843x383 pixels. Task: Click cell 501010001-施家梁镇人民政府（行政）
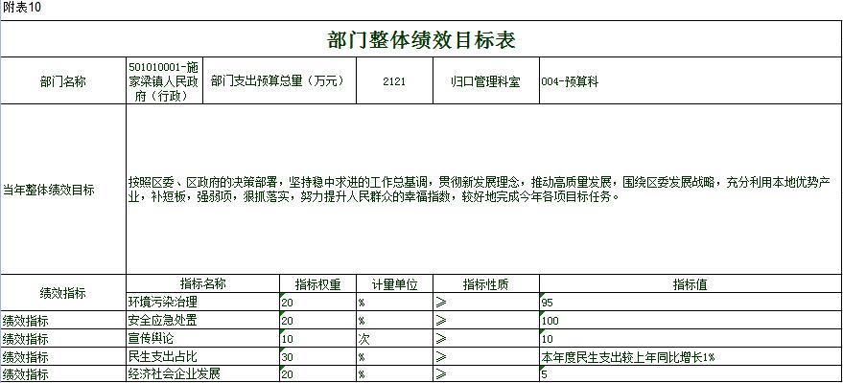(x=165, y=81)
